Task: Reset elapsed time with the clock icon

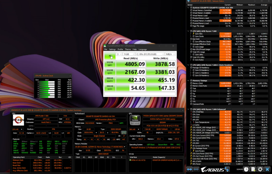Action: tap(246, 169)
